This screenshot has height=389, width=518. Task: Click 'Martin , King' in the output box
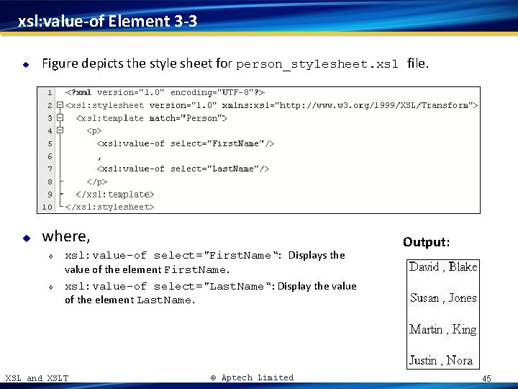point(443,329)
